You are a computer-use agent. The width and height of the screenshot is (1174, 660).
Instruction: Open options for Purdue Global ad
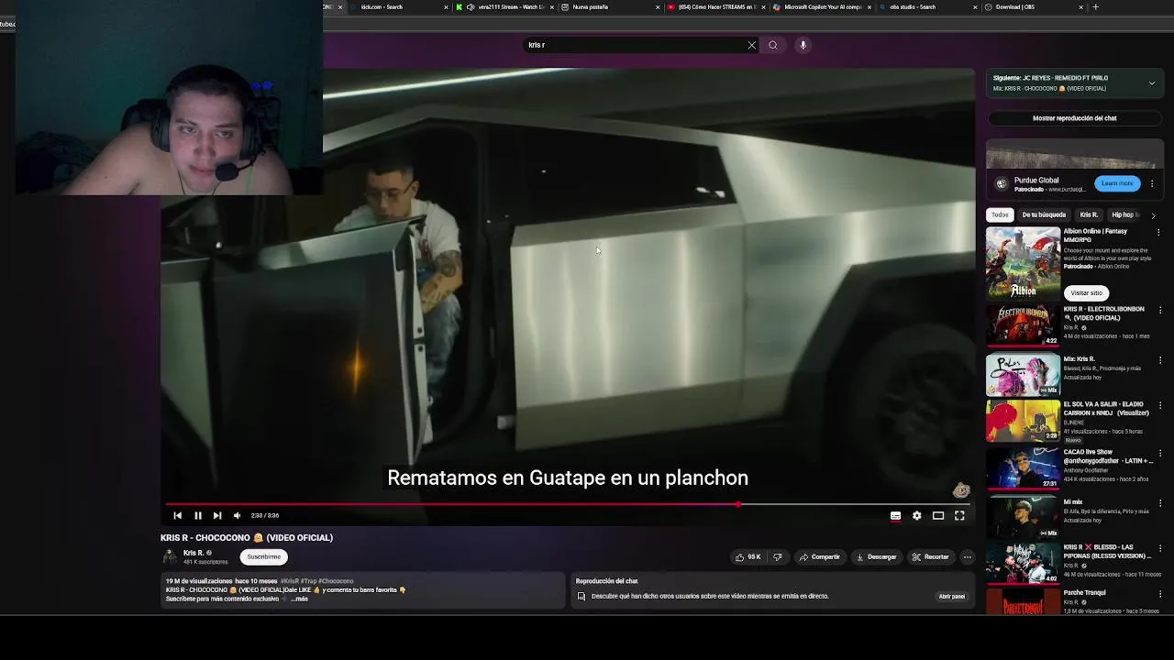pyautogui.click(x=1152, y=183)
